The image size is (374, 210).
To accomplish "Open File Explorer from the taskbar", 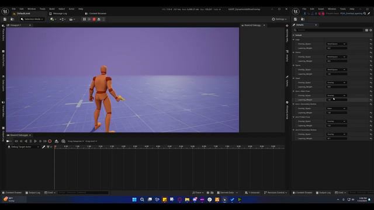I will tap(187, 199).
